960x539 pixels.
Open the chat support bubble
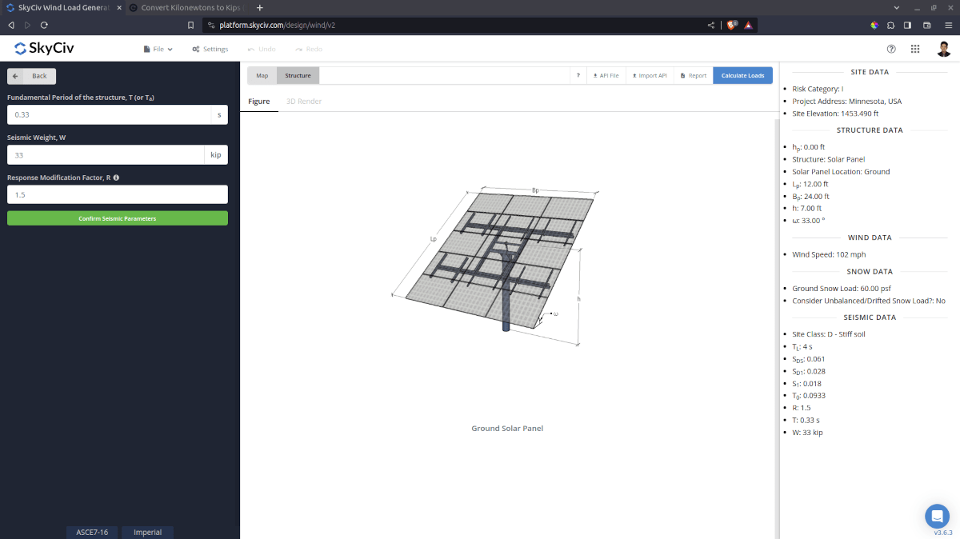[937, 516]
